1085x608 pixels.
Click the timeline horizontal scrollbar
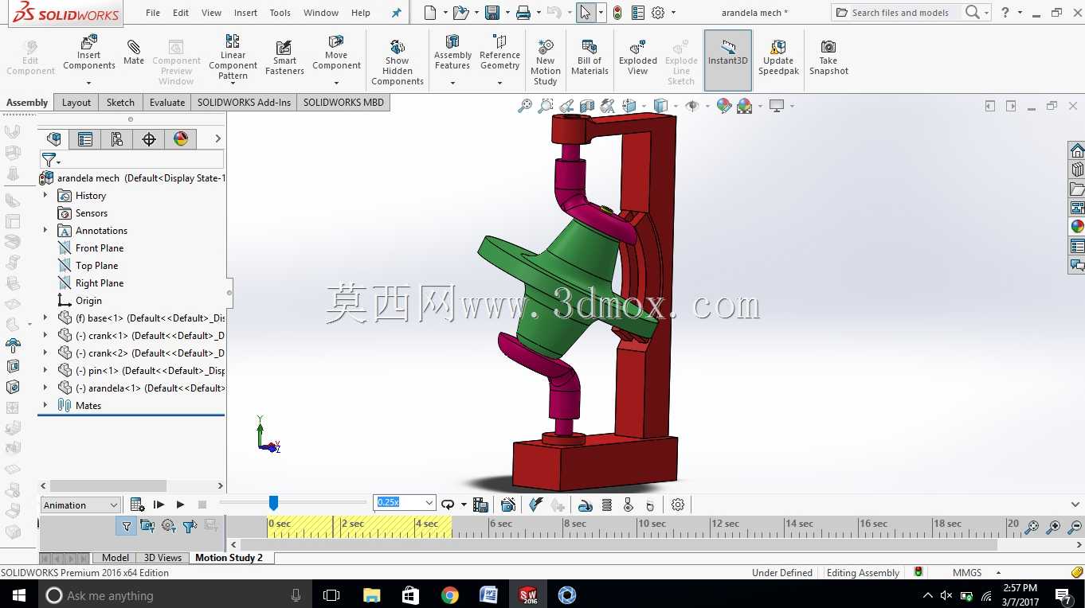(x=617, y=545)
